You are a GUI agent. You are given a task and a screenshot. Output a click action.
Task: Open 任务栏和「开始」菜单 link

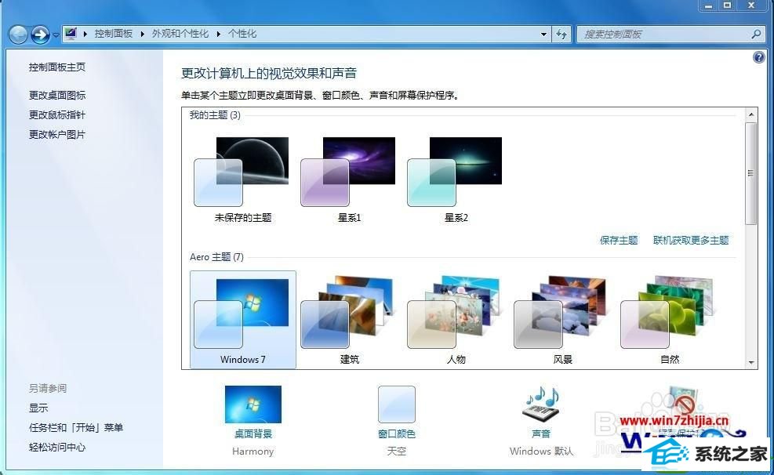tap(76, 428)
